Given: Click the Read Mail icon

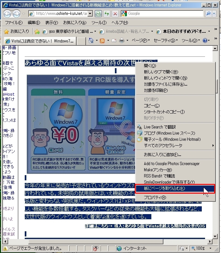Looking at the screenshot, I should point(114,41).
